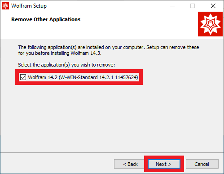Click the paragraph starting 'The following application(s)'
The height and width of the screenshot is (174, 224).
(x=109, y=50)
